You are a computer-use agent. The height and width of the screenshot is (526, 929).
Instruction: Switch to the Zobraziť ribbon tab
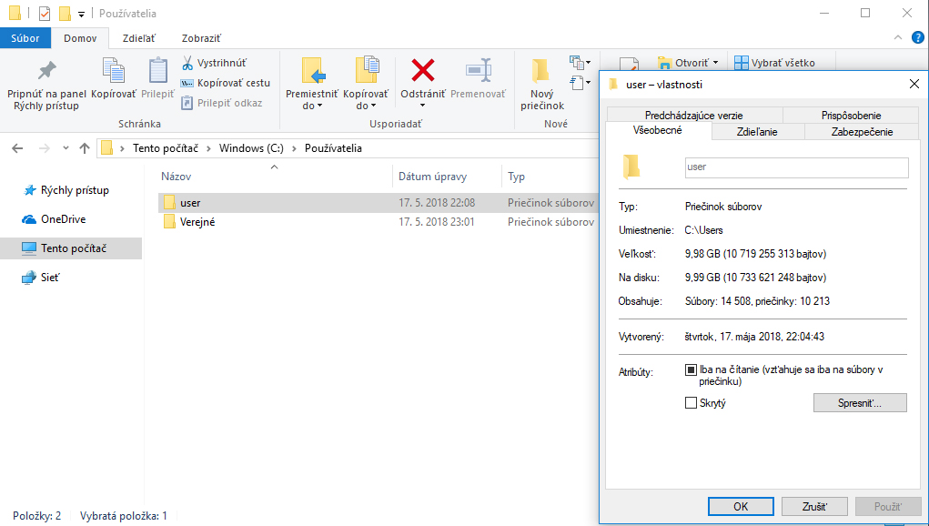tap(201, 38)
